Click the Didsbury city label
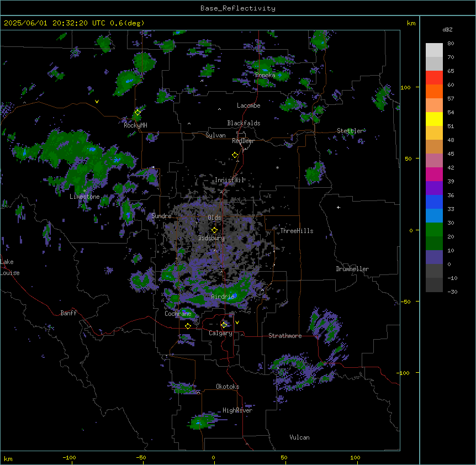The image size is (476, 465). (211, 238)
